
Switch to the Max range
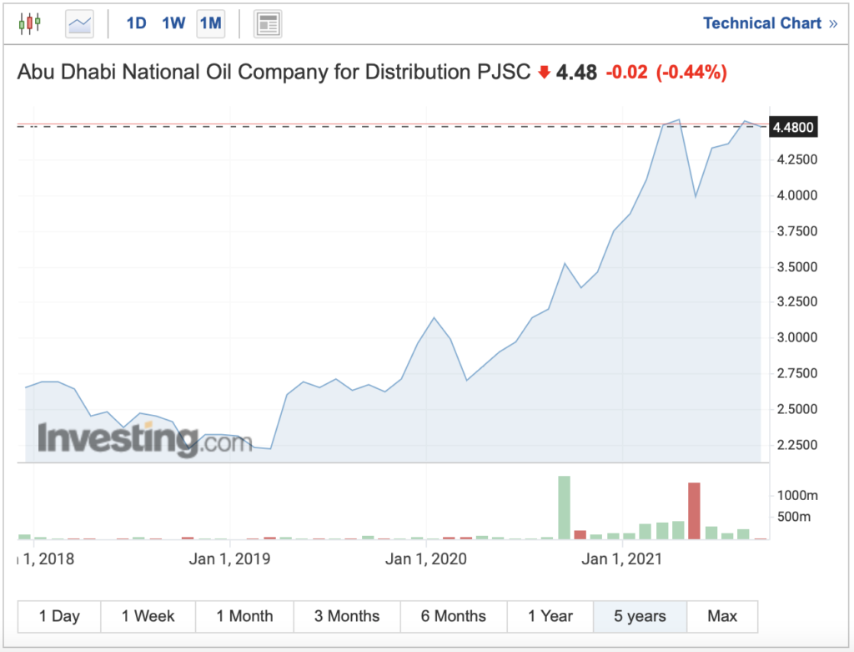pos(722,617)
